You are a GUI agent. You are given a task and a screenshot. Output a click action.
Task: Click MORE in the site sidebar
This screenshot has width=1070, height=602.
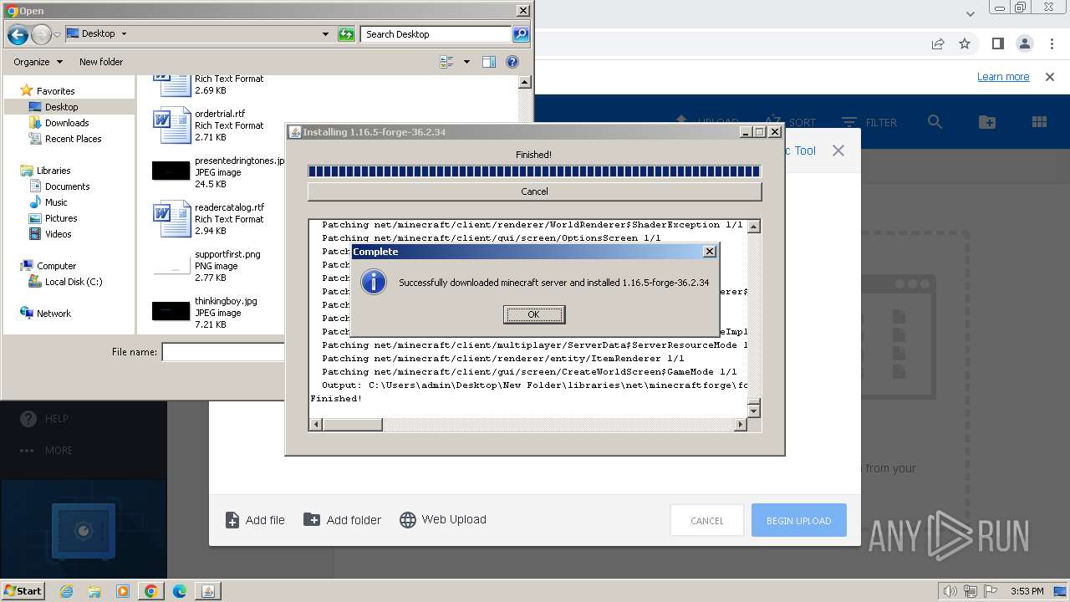[47, 451]
